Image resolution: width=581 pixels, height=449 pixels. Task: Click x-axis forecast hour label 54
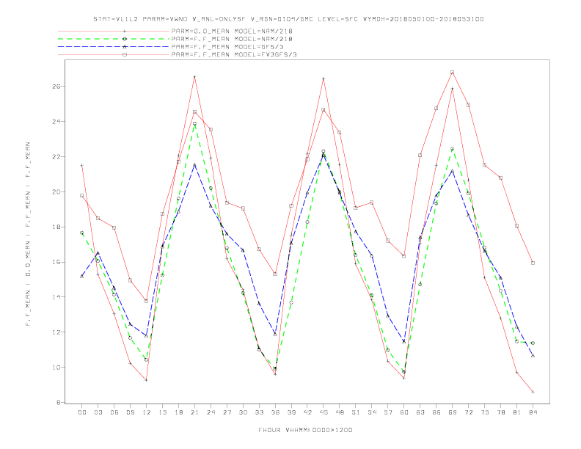372,412
